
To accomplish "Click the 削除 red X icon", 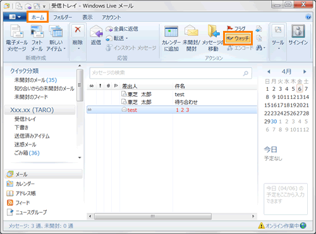I will point(78,30).
